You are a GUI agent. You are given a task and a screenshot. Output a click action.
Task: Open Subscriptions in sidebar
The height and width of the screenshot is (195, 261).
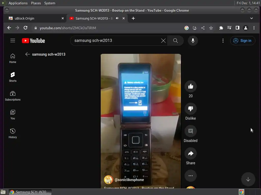(x=13, y=96)
